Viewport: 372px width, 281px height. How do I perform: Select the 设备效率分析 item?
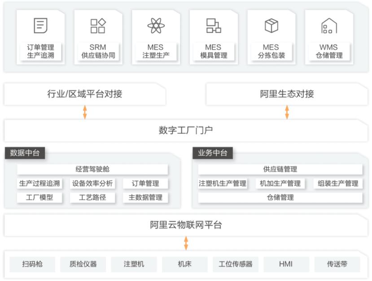92,184
